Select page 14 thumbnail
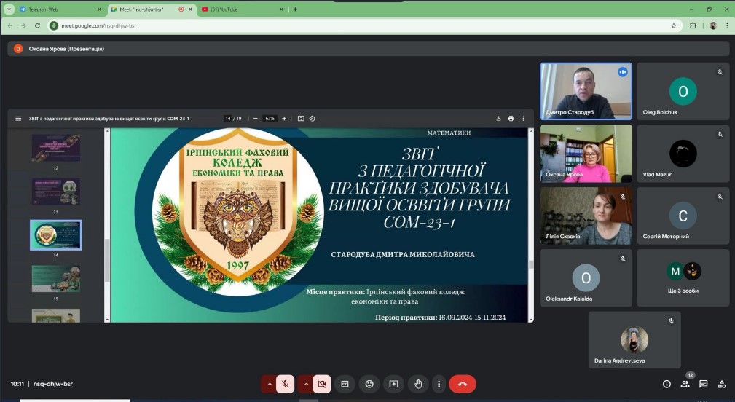The height and width of the screenshot is (402, 735). (56, 234)
